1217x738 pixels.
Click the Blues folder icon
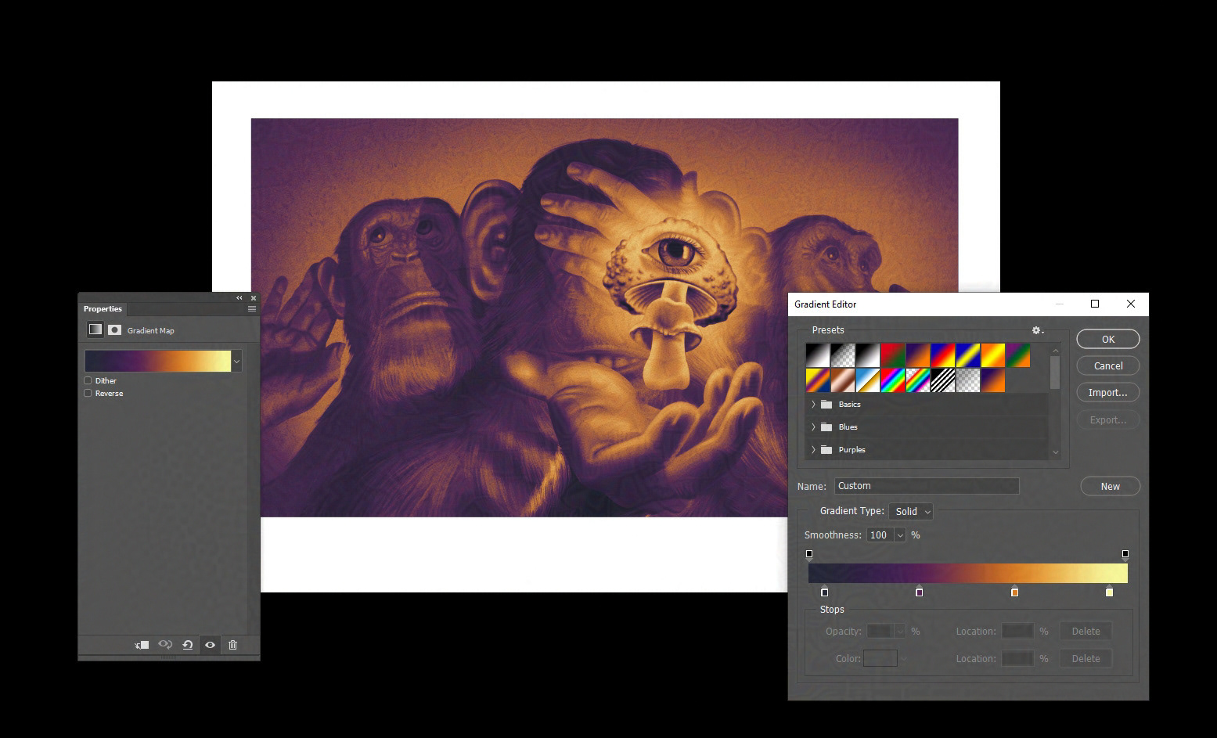pyautogui.click(x=826, y=427)
